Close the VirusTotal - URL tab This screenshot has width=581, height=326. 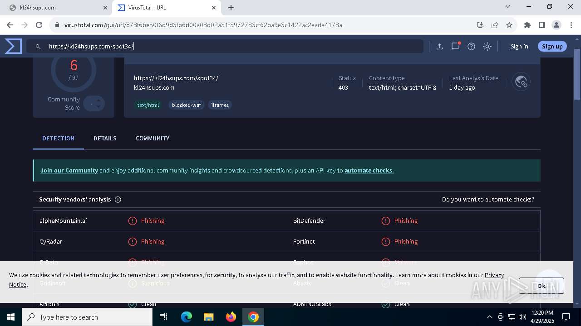[214, 8]
